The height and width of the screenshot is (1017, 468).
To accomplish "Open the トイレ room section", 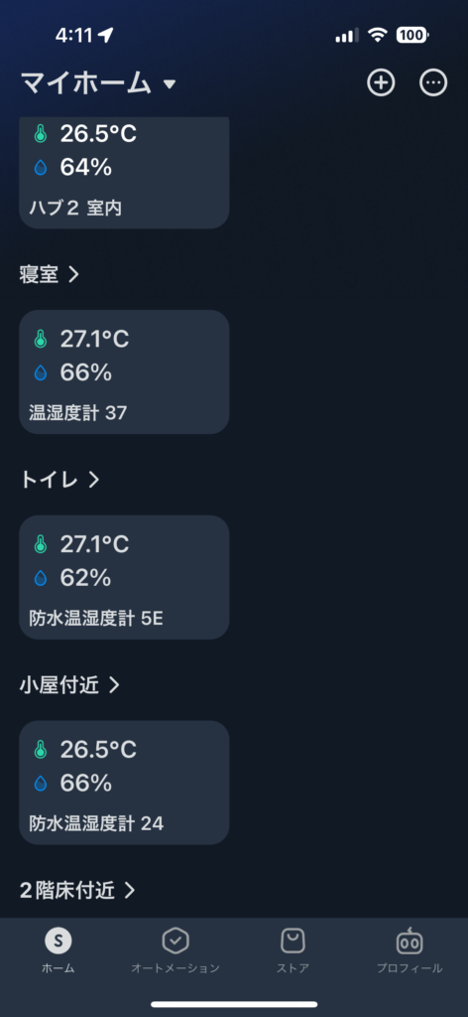I will coord(59,480).
